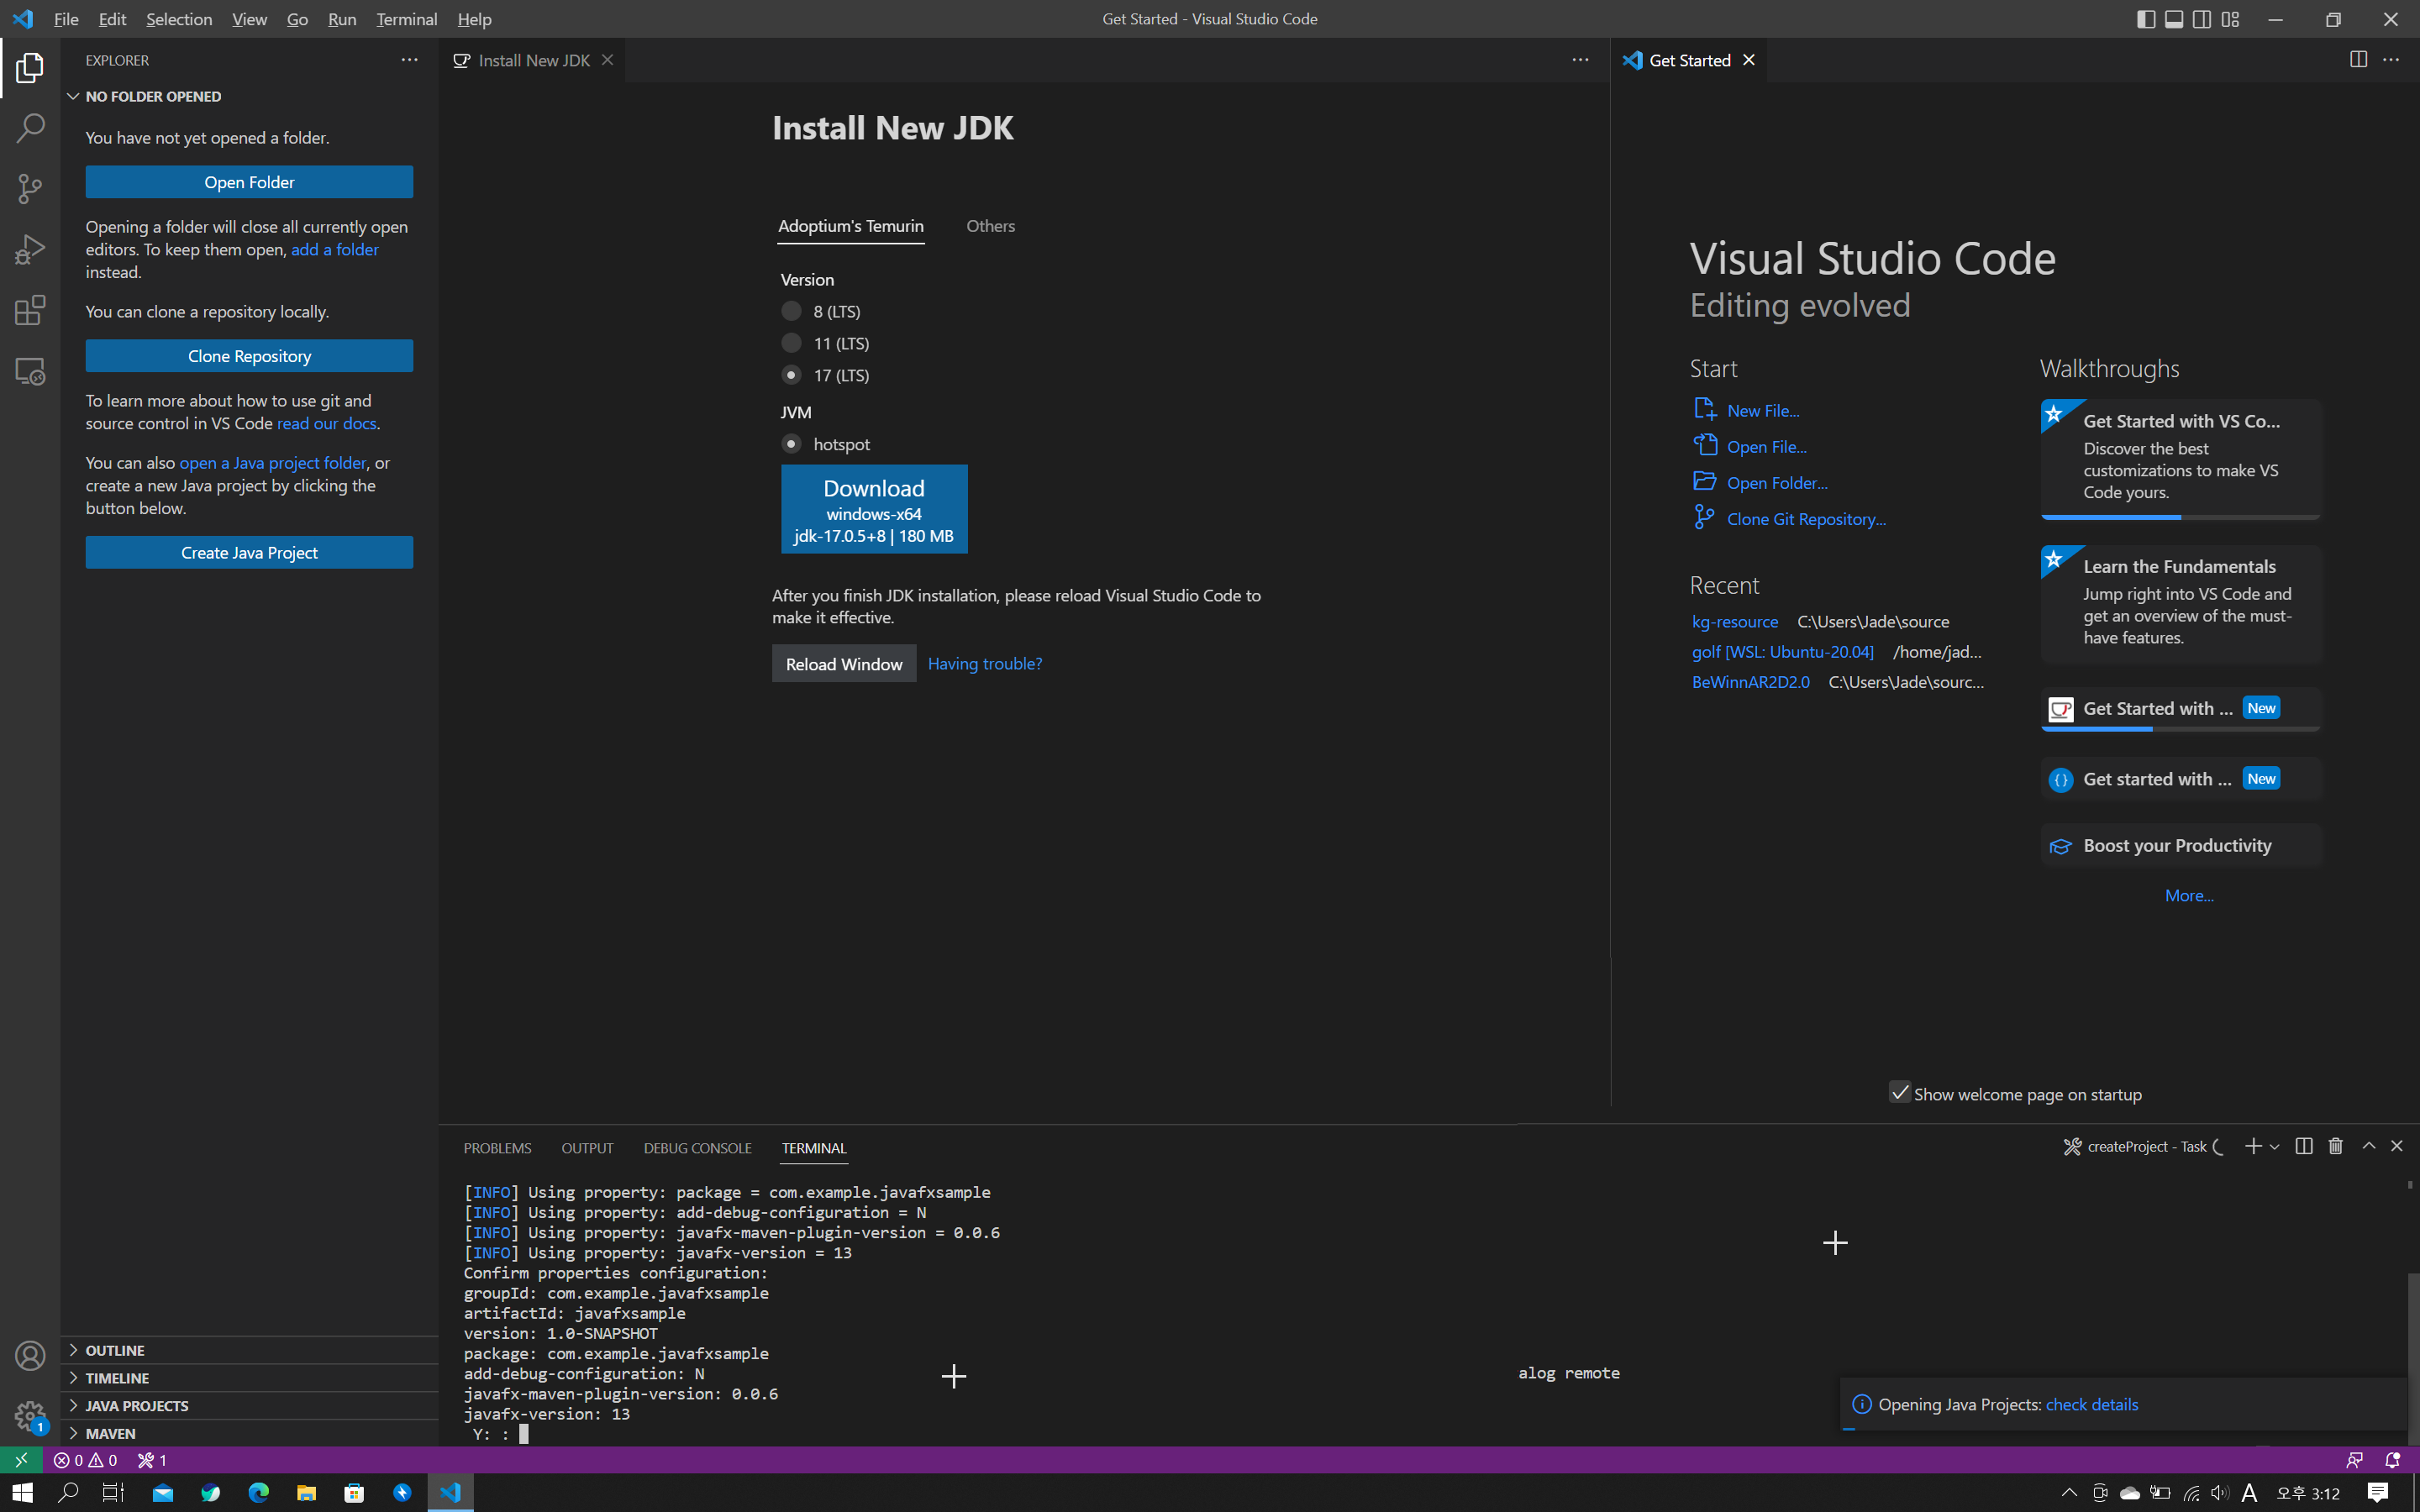The image size is (2420, 1512).
Task: Download JDK 17 windows-x64 build
Action: (x=874, y=509)
